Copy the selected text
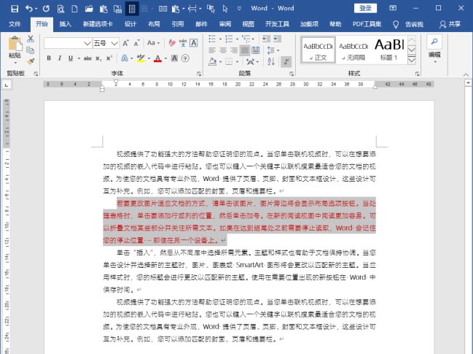 coord(31,50)
